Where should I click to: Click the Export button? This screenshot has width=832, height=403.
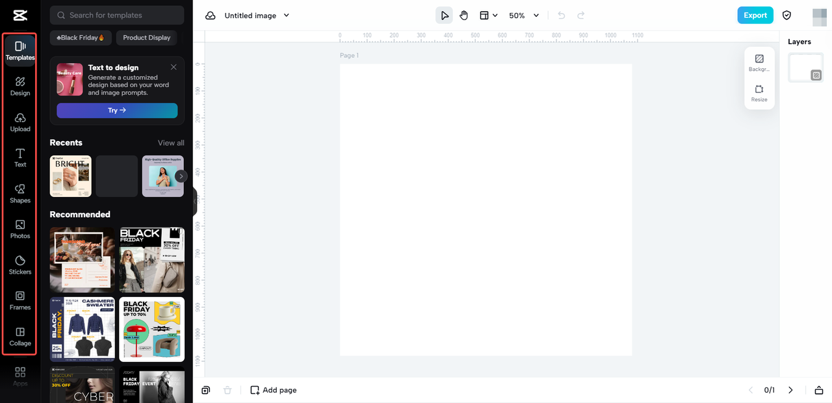755,16
